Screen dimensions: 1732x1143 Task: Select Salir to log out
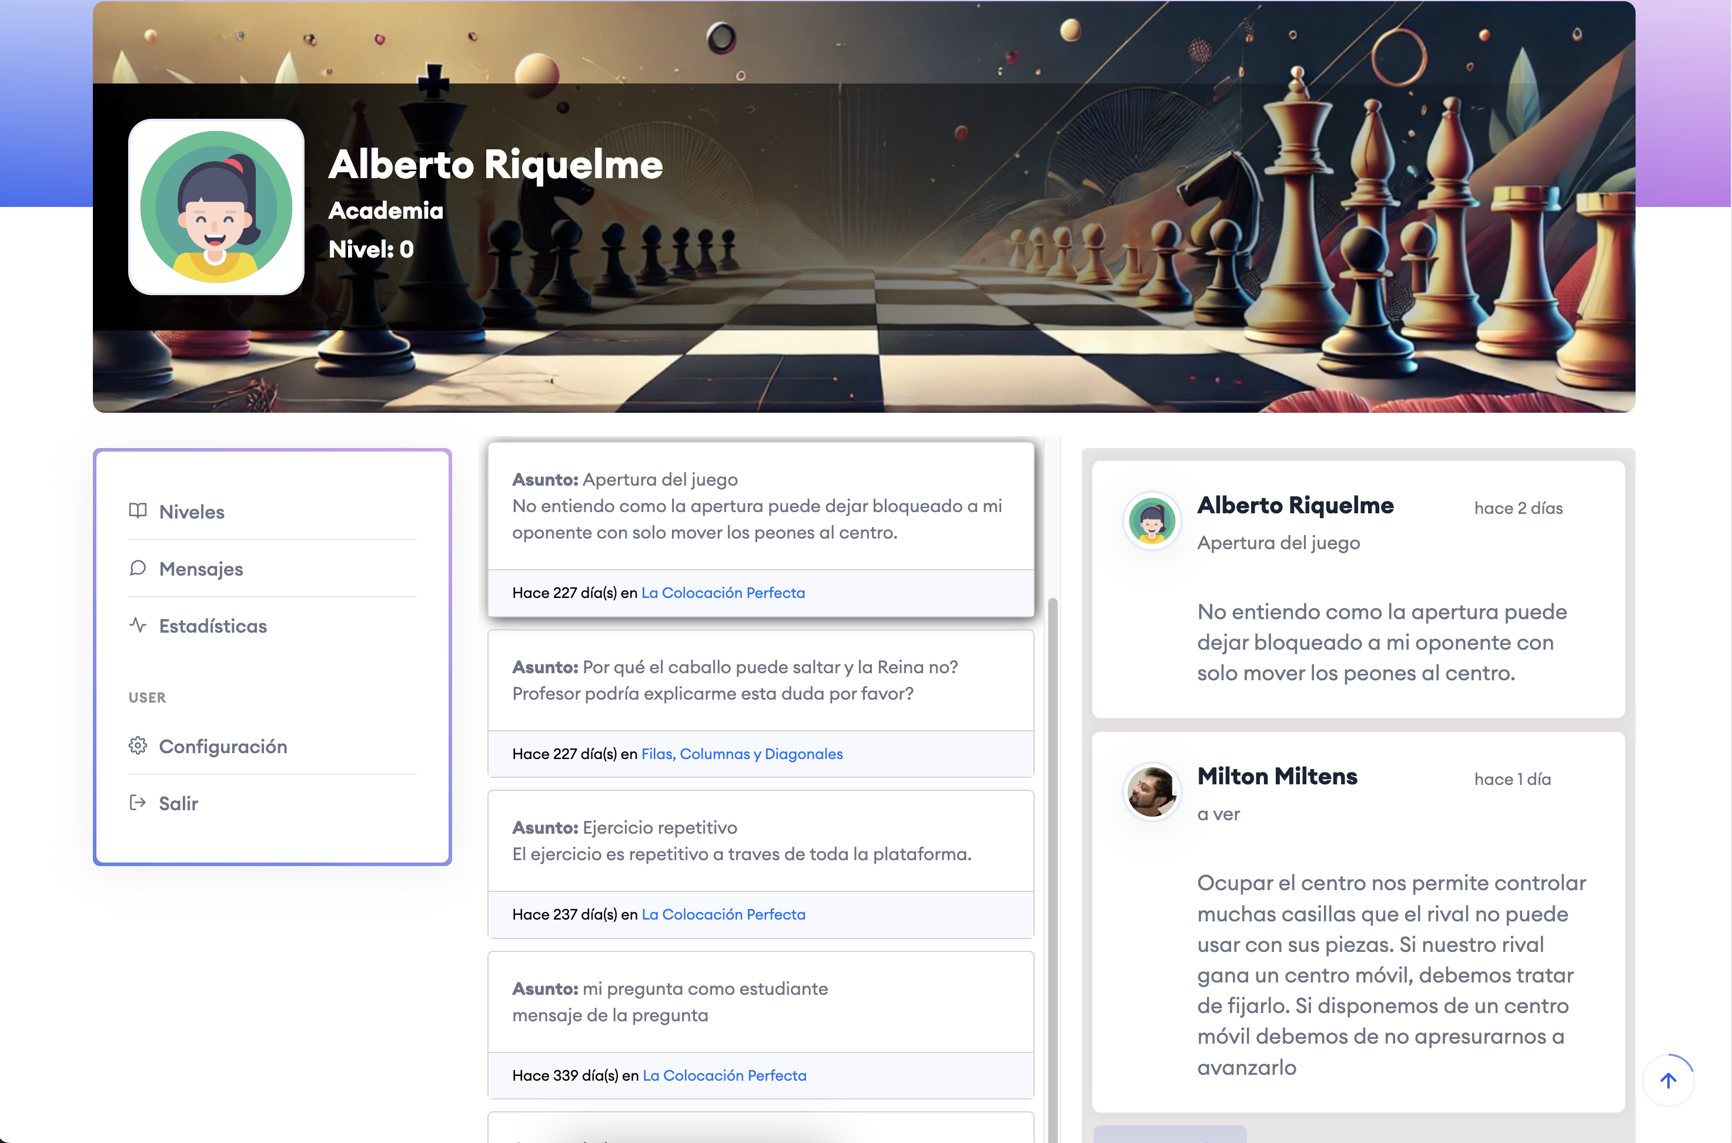[179, 803]
